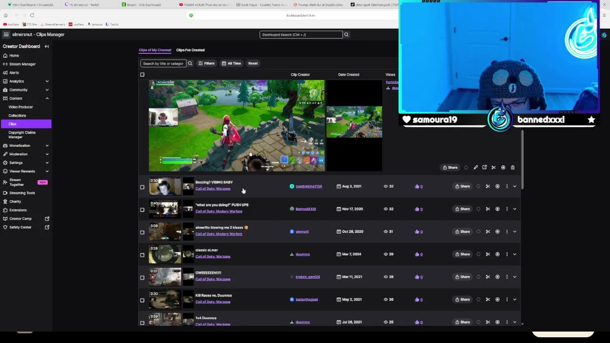Open Copyright Claims Manager

click(x=22, y=135)
